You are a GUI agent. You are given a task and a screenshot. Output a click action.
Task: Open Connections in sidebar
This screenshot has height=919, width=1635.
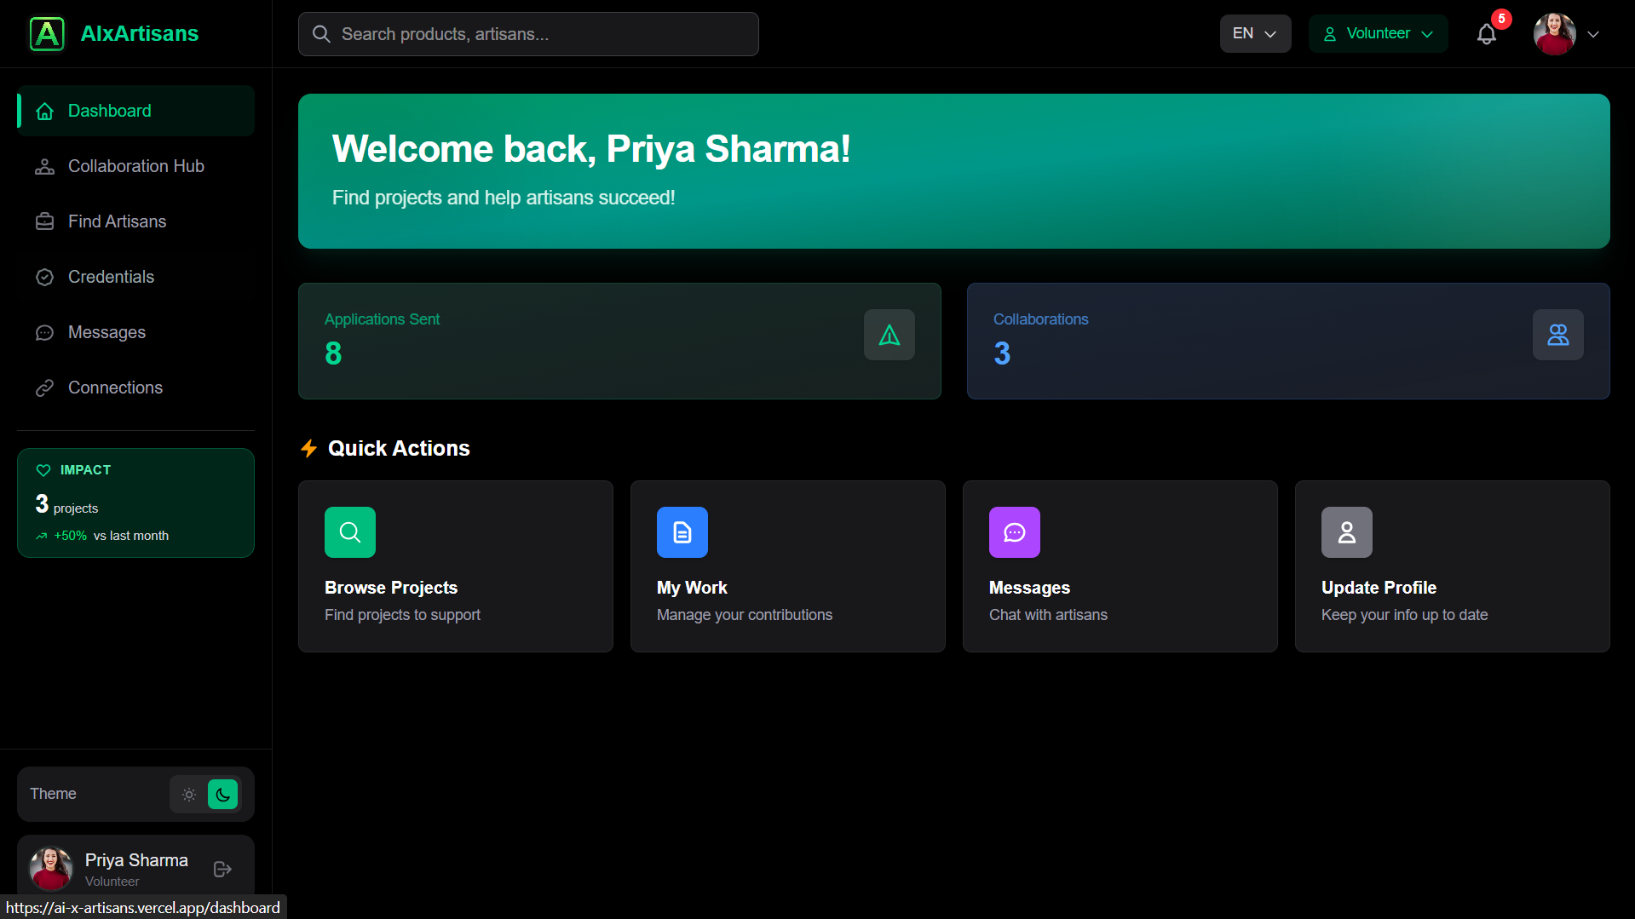tap(136, 388)
